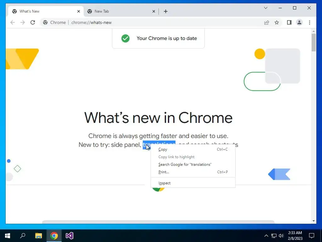Maximize the Chrome window

pyautogui.click(x=294, y=8)
